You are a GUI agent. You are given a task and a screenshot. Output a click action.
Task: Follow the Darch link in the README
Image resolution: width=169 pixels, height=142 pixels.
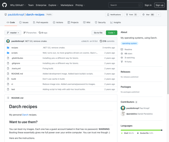[x=25, y=115]
